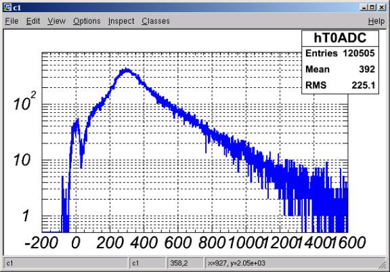
Task: Open the Inspect menu
Action: pos(121,21)
